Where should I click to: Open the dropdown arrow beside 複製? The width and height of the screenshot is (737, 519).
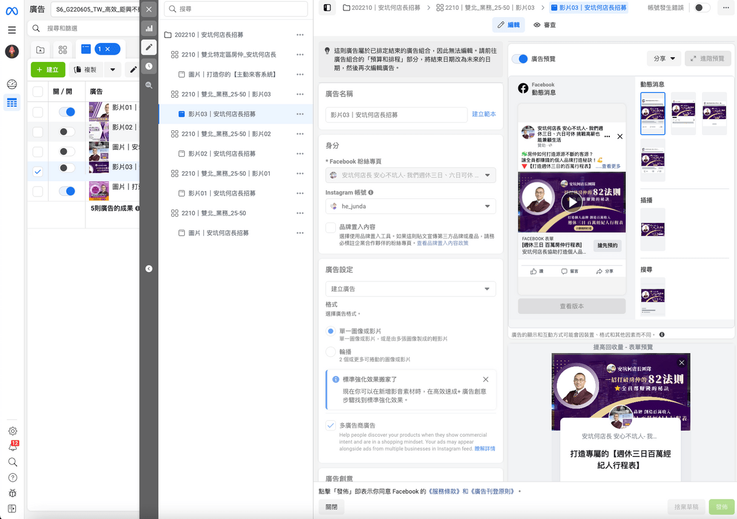coord(112,69)
